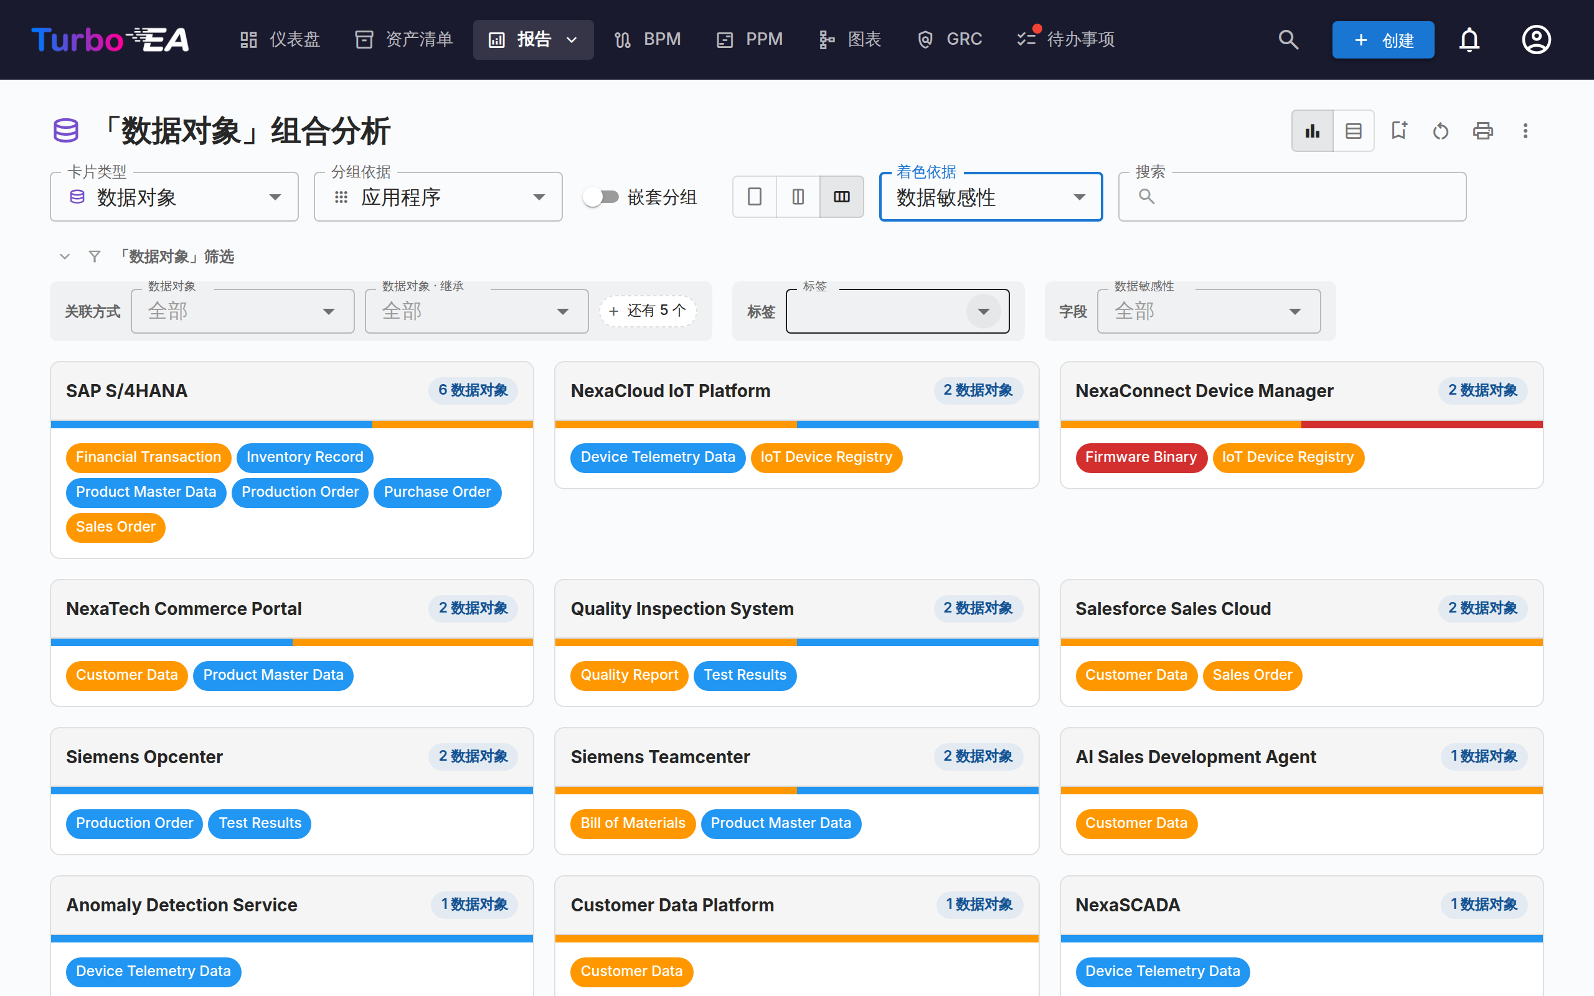Open the 数据对象 关联方式 全部 dropdown
The width and height of the screenshot is (1594, 996).
[x=242, y=311]
